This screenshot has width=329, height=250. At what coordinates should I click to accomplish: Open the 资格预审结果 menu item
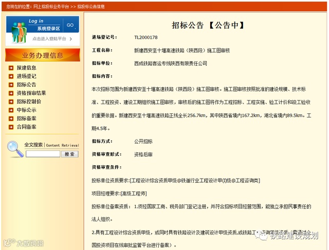tap(31, 93)
